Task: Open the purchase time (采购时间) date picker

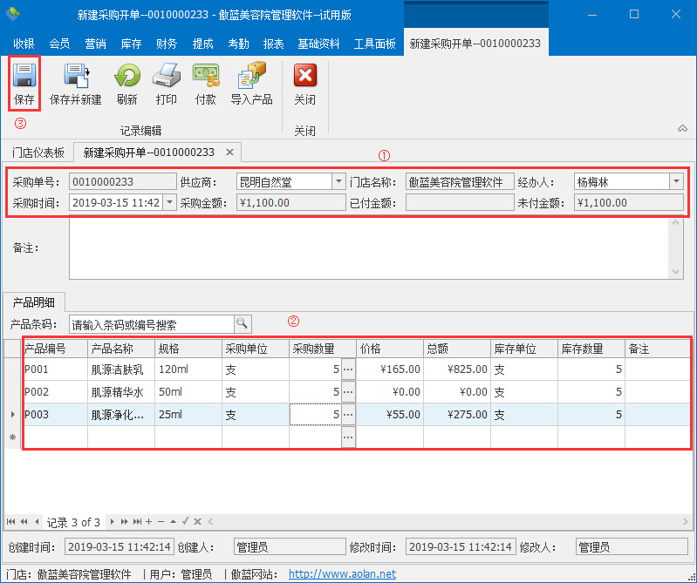Action: 168,202
